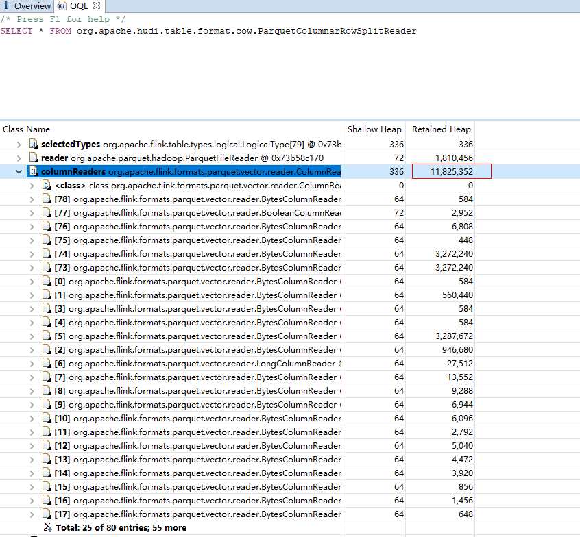Click the sigma icon of Total row
This screenshot has height=537, width=580.
pyautogui.click(x=47, y=527)
